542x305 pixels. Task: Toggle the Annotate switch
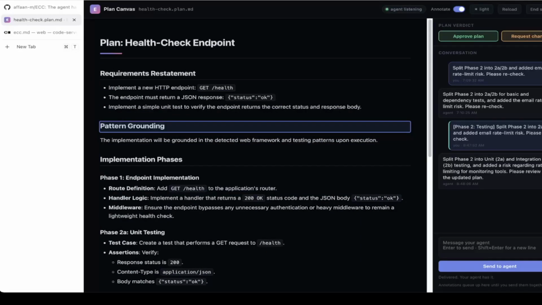click(459, 10)
